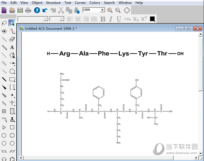The width and height of the screenshot is (204, 161).
Task: Open the File menu
Action: [4, 3]
